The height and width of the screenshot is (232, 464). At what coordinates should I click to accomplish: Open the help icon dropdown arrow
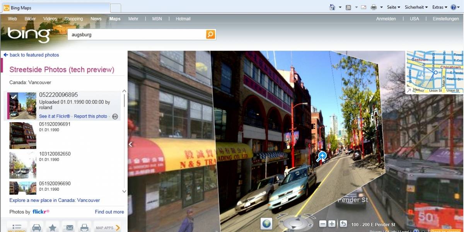click(x=459, y=7)
